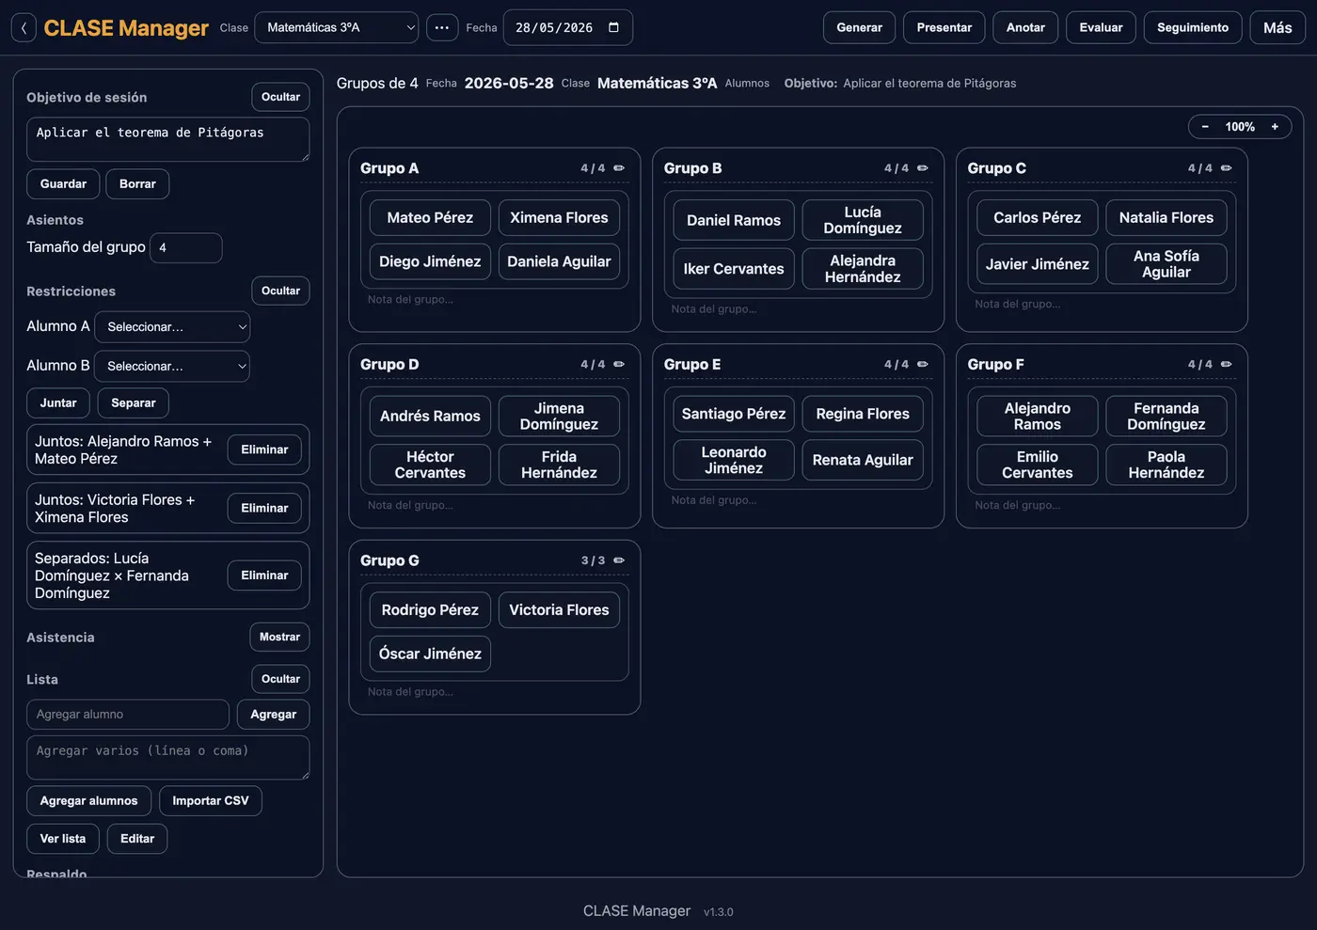Image resolution: width=1317 pixels, height=930 pixels.
Task: Select student card Alejandro Ramos
Action: point(1038,416)
